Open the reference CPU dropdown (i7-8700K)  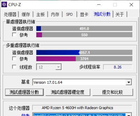click(129, 115)
